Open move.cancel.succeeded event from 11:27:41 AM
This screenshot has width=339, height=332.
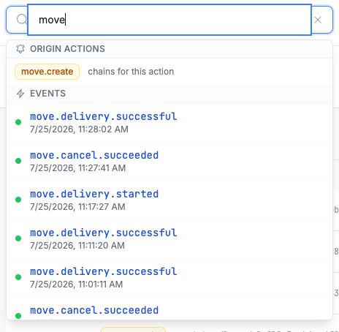[x=169, y=161]
